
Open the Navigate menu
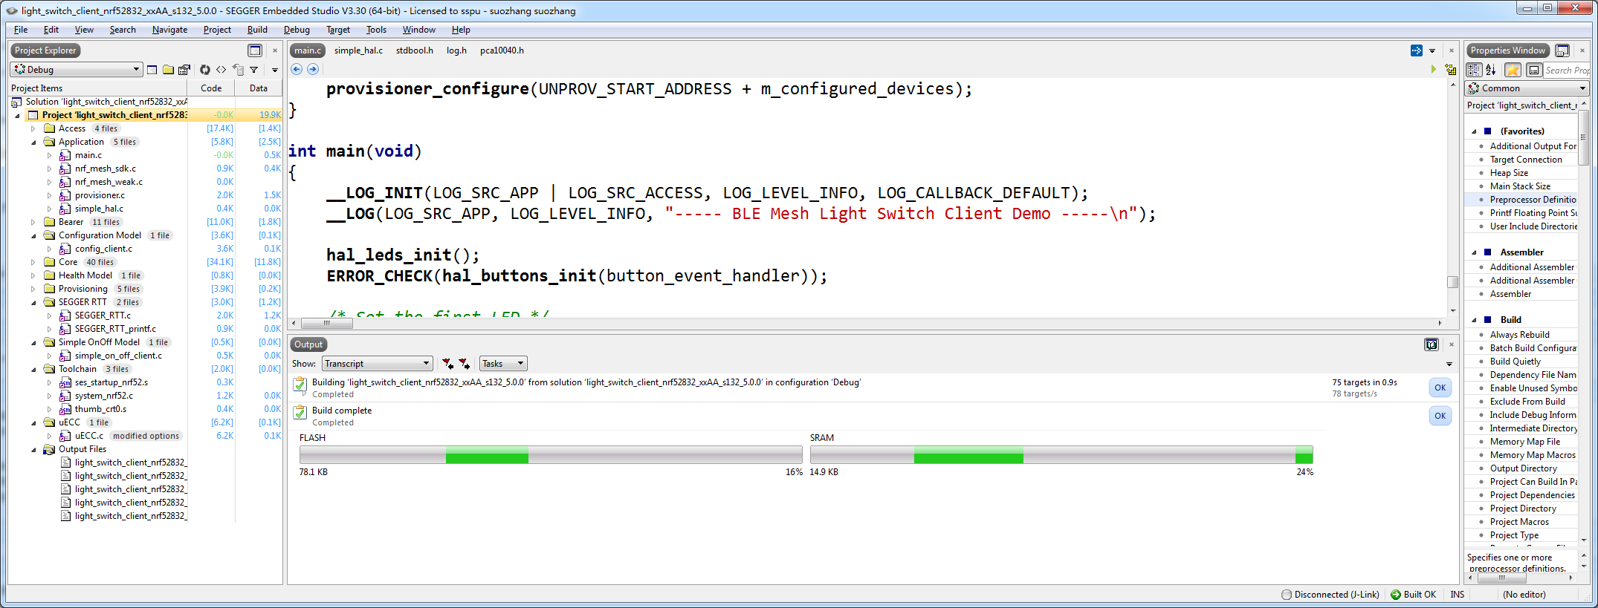click(x=169, y=30)
